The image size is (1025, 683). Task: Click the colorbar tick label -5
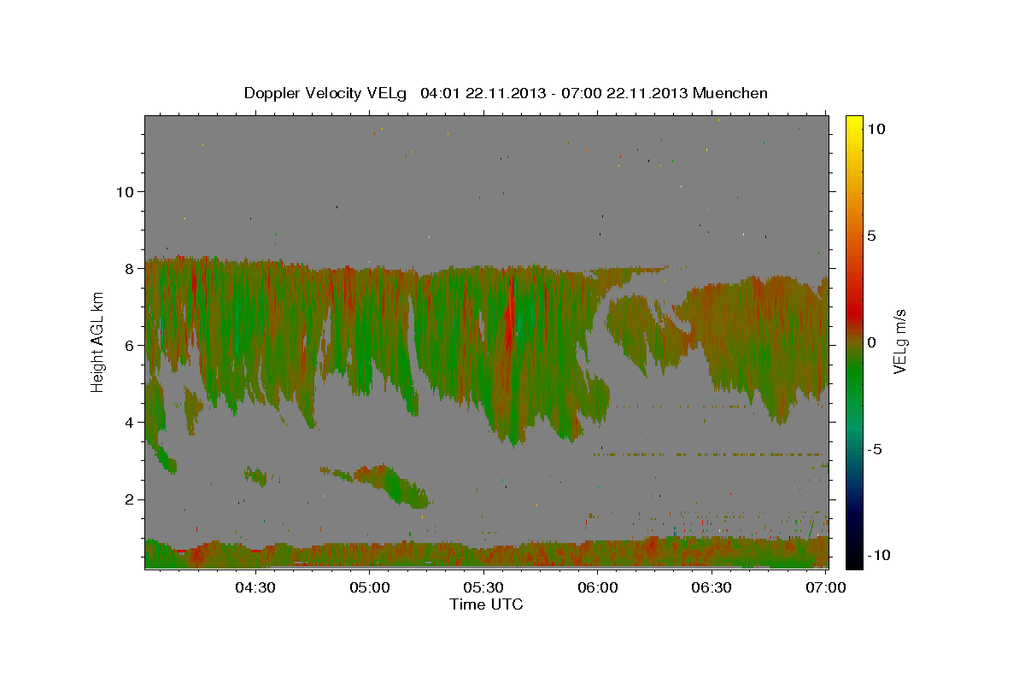point(876,449)
